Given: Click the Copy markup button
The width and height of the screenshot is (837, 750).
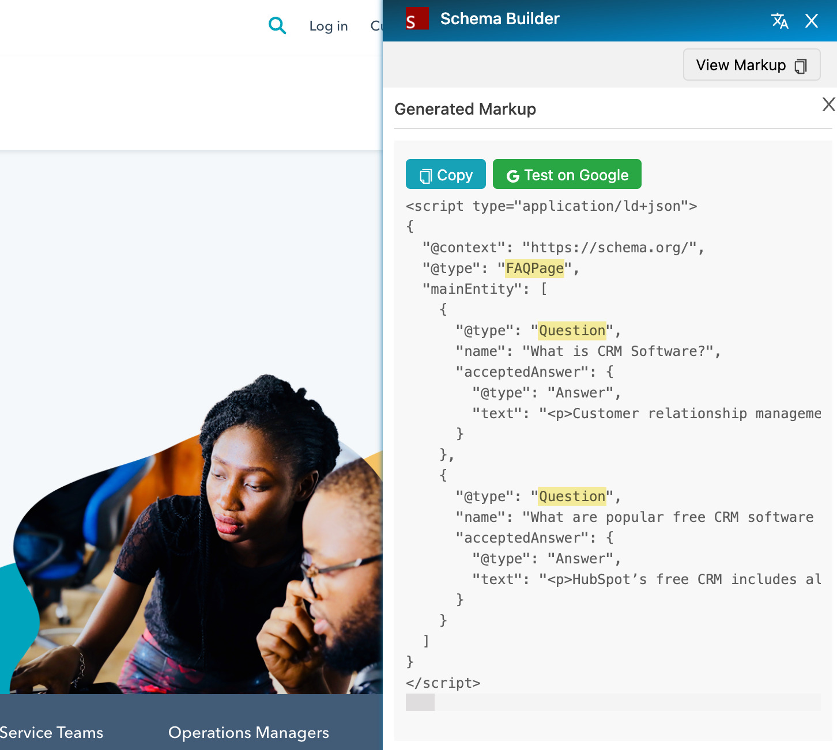Looking at the screenshot, I should [446, 174].
